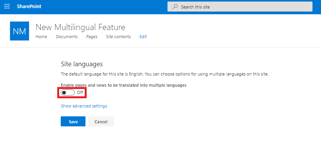
Task: Cancel the site language changes
Action: 101,121
